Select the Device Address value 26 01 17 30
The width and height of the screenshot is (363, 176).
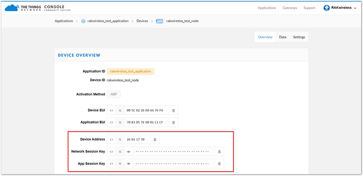pos(136,139)
